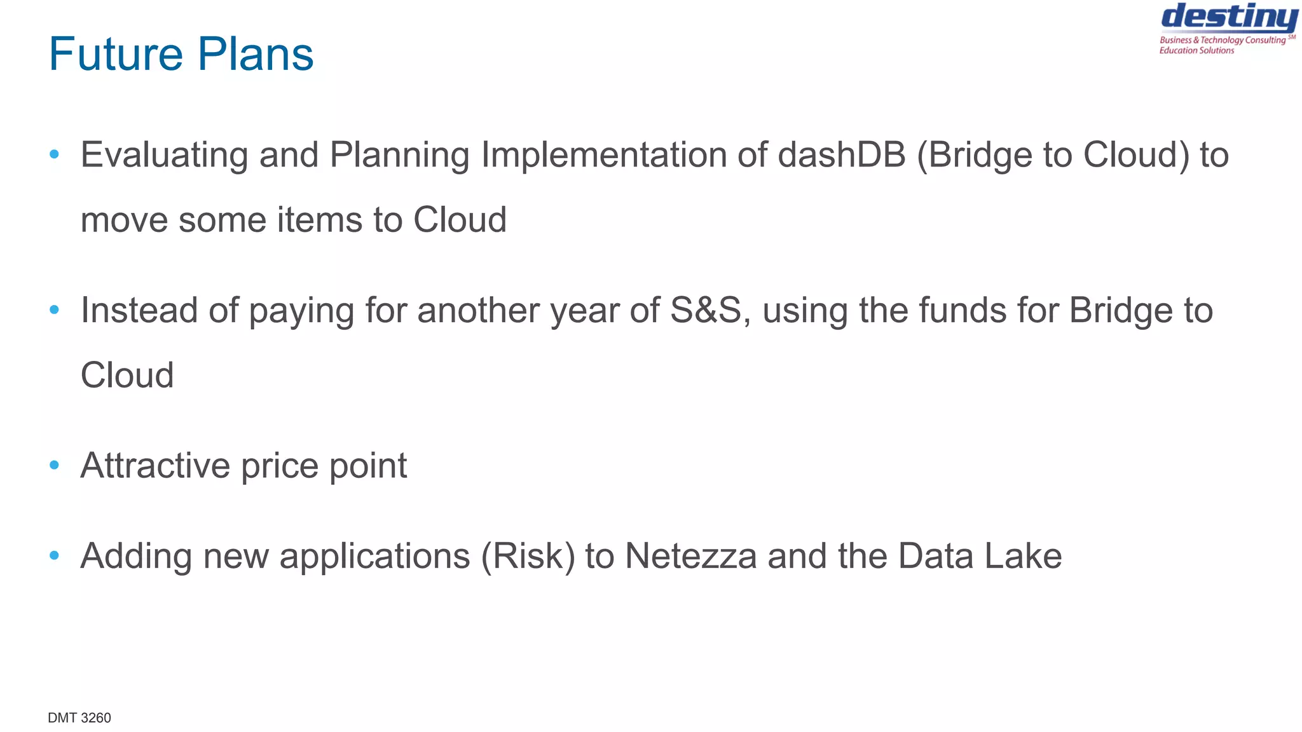This screenshot has height=732, width=1302.
Task: Select the 'Future Plans' slide title
Action: click(x=181, y=54)
